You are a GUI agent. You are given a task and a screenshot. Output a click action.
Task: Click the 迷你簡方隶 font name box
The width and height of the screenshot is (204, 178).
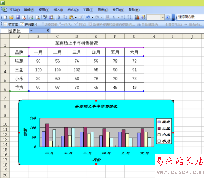coord(191,17)
